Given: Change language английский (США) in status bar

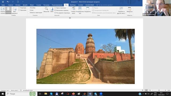Looking at the screenshot, I should 28,90.
